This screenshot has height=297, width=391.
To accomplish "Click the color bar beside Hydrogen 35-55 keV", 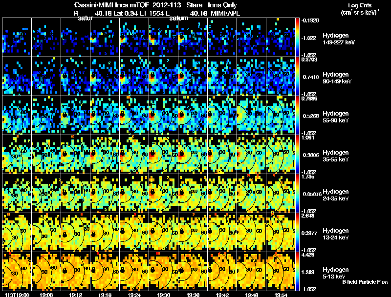I will point(297,155).
